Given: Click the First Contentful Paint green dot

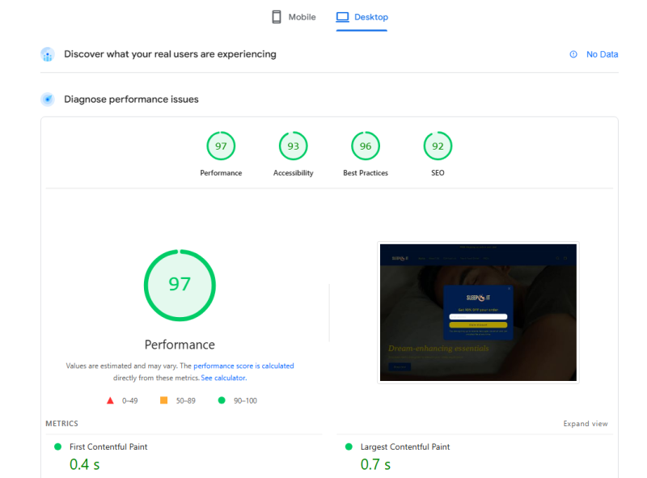Looking at the screenshot, I should [57, 446].
